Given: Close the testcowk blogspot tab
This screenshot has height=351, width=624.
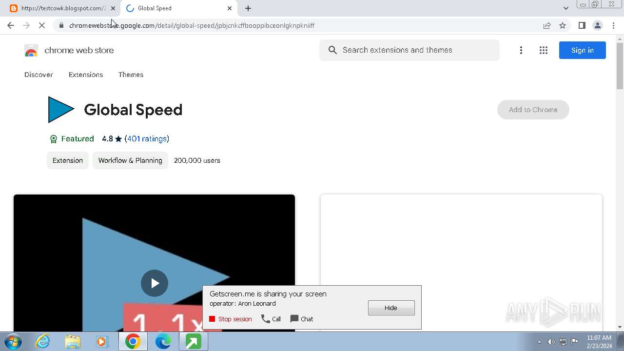Looking at the screenshot, I should click(x=113, y=8).
